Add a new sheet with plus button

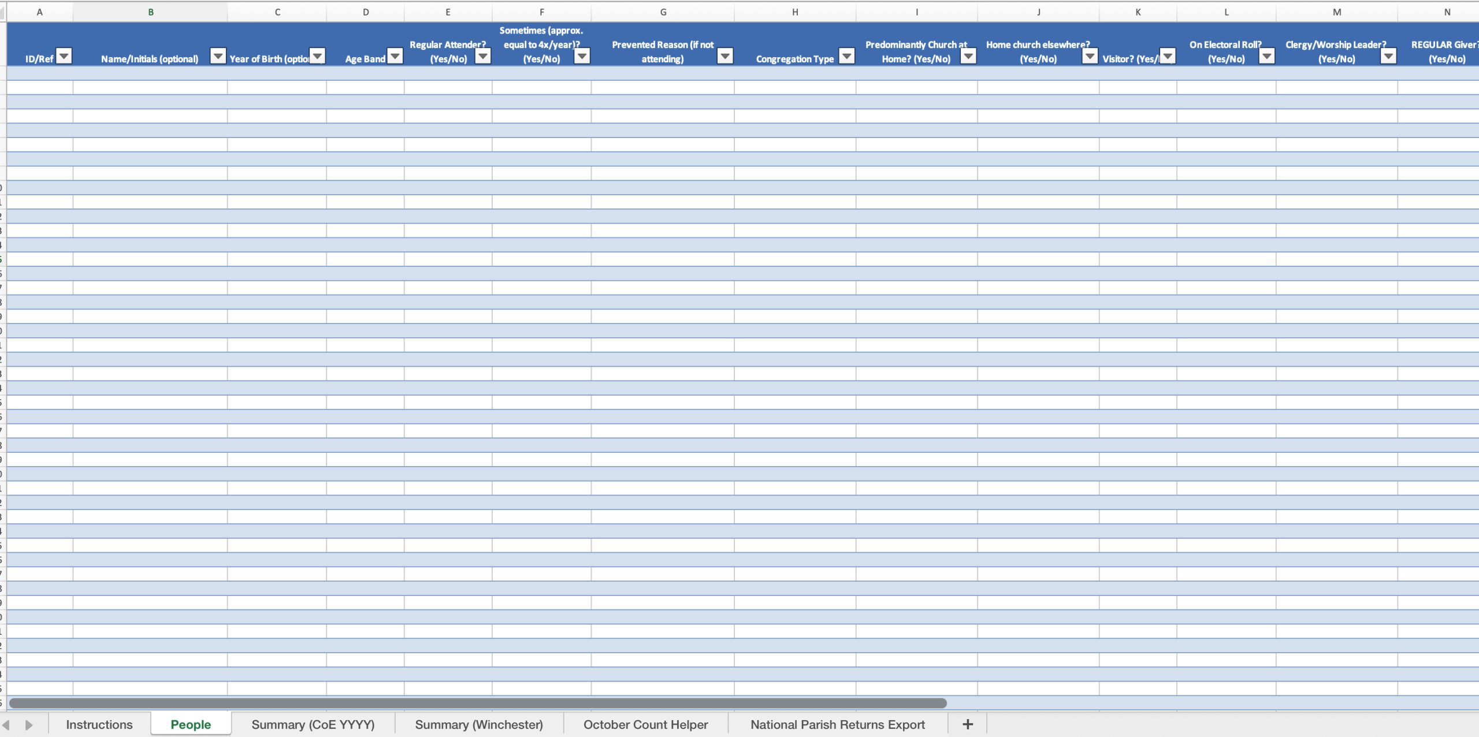[968, 724]
